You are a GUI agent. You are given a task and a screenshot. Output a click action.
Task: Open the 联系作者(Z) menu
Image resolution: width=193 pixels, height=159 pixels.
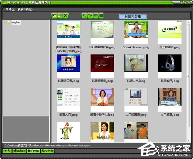(x=25, y=9)
